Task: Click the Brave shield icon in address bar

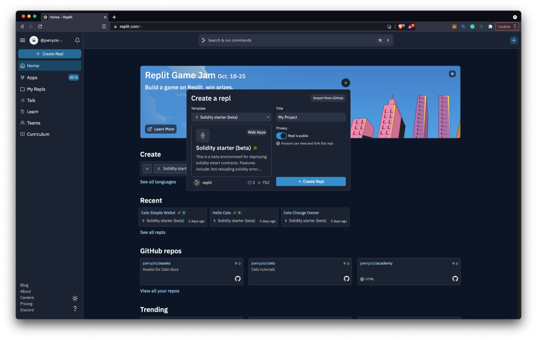Action: [x=401, y=26]
